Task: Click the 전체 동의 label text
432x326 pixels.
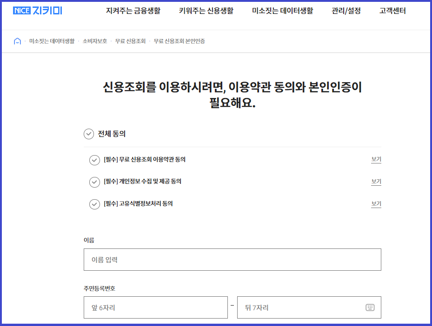Action: coord(112,134)
